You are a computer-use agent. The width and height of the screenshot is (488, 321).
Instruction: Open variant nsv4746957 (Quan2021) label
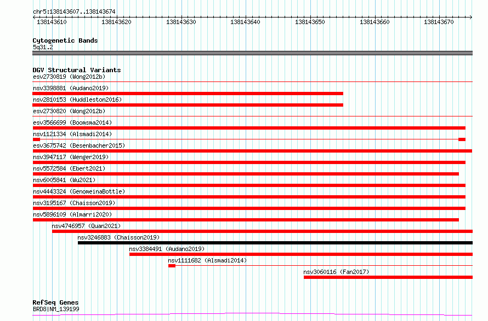coord(86,226)
